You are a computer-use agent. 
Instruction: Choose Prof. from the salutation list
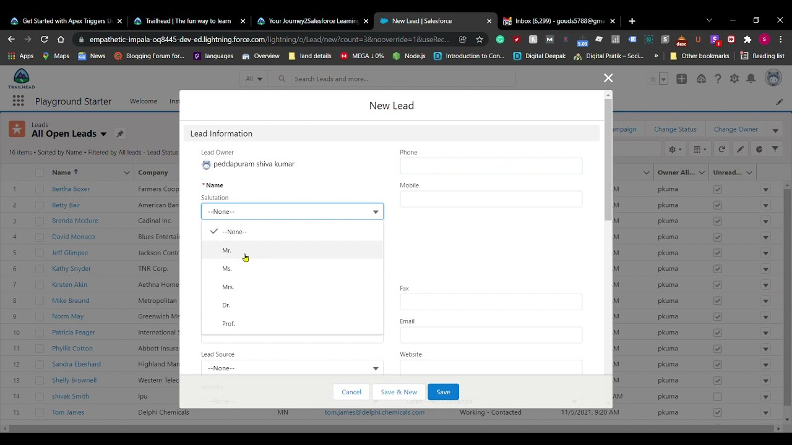pyautogui.click(x=292, y=323)
